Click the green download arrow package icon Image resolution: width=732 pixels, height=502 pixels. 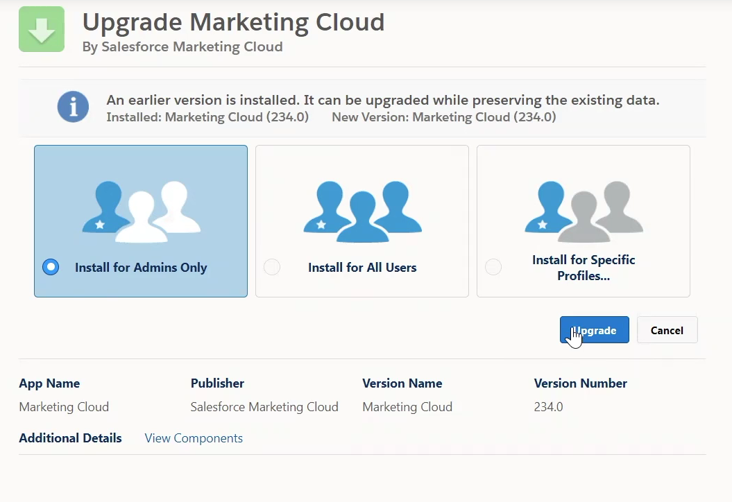coord(42,29)
